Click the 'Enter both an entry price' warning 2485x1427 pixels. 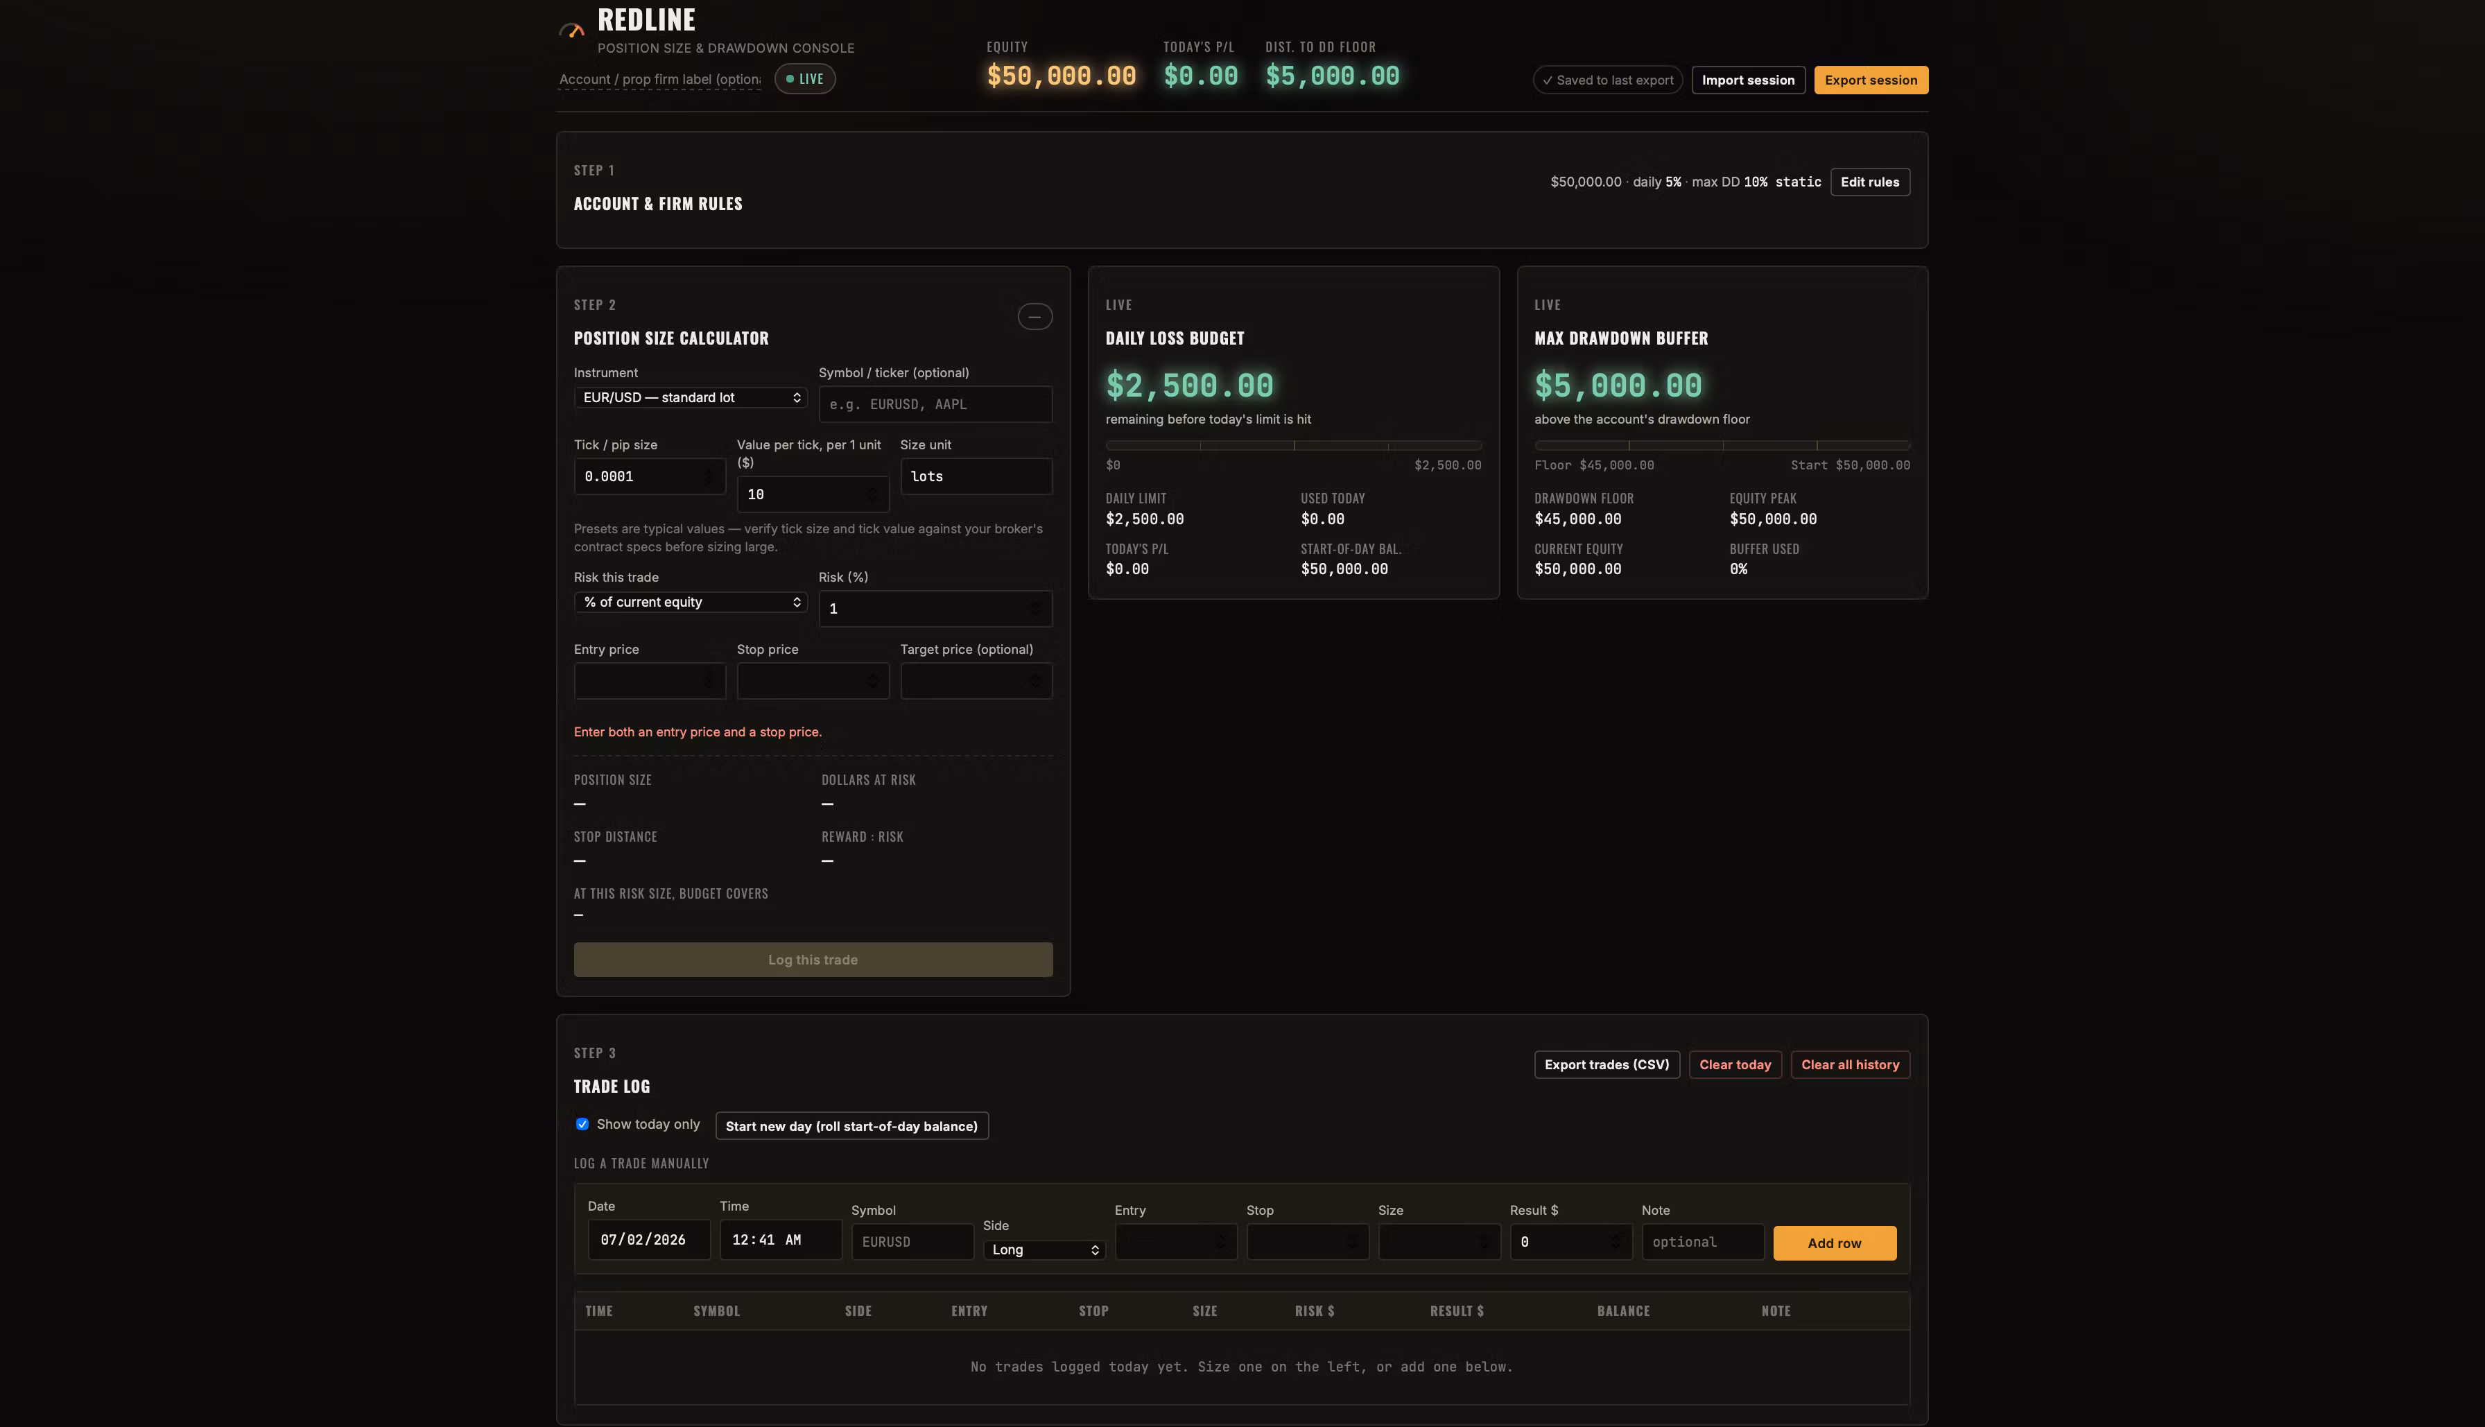[x=698, y=732]
